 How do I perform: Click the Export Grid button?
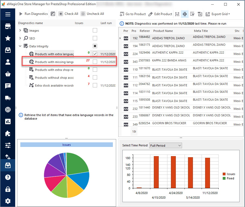point(217,14)
